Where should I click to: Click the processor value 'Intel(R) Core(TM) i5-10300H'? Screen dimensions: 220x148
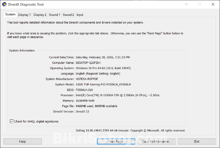pyautogui.click(x=94, y=95)
